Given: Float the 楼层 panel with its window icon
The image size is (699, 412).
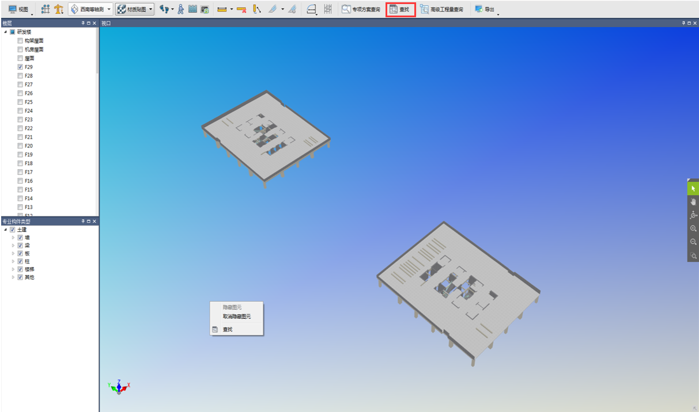Looking at the screenshot, I should click(x=89, y=23).
